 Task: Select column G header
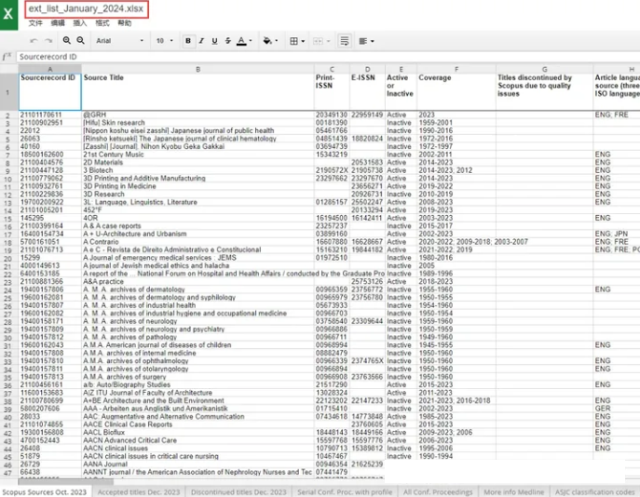[544, 69]
